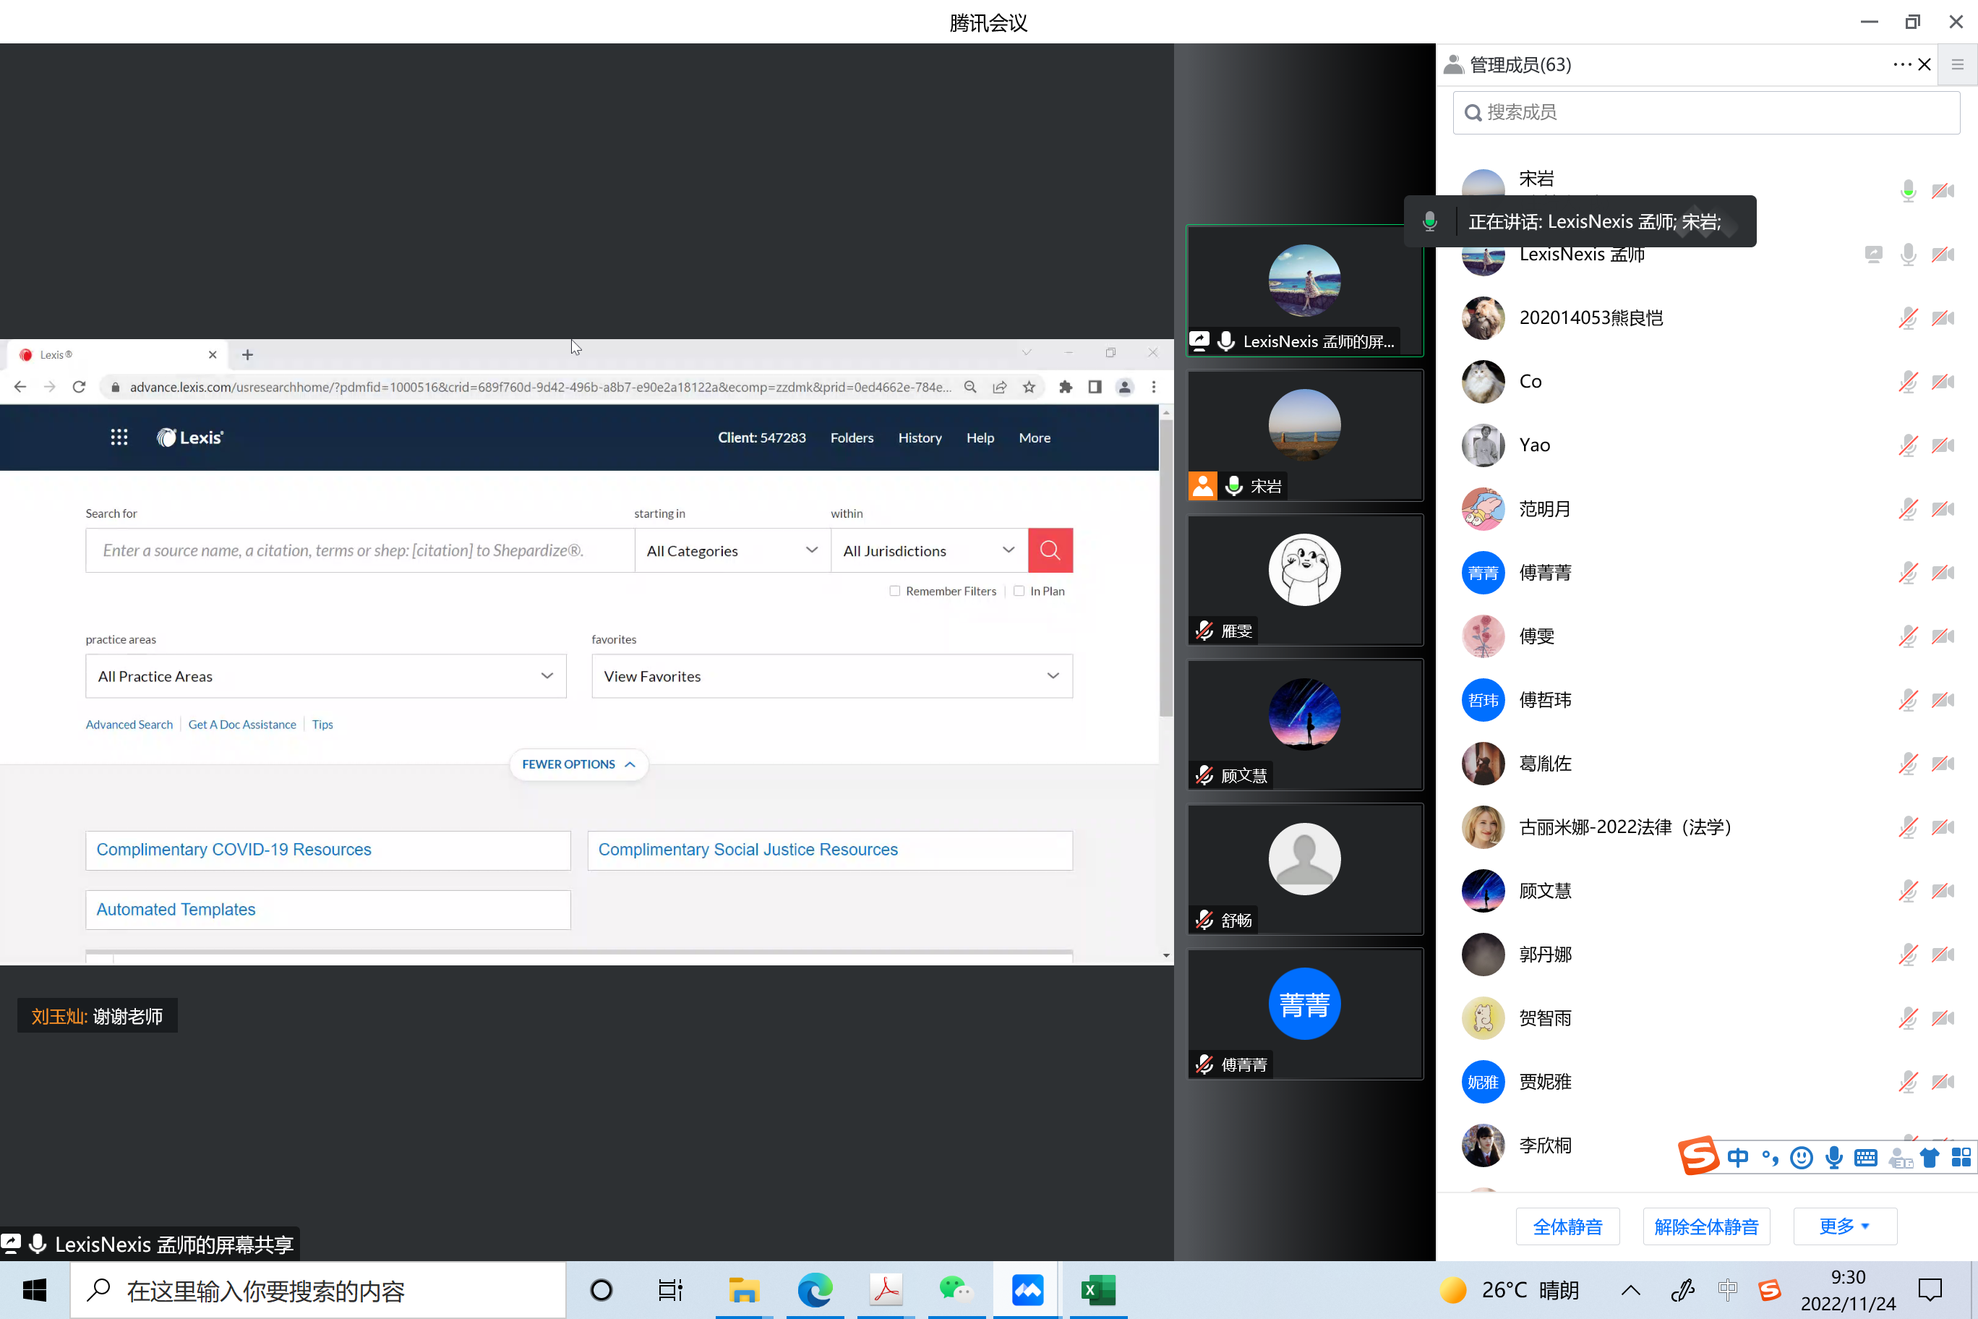Show hidden system tray icons
Viewport: 1978px width, 1319px height.
(1631, 1290)
